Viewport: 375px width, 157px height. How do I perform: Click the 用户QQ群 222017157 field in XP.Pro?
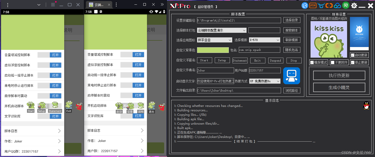point(265,70)
